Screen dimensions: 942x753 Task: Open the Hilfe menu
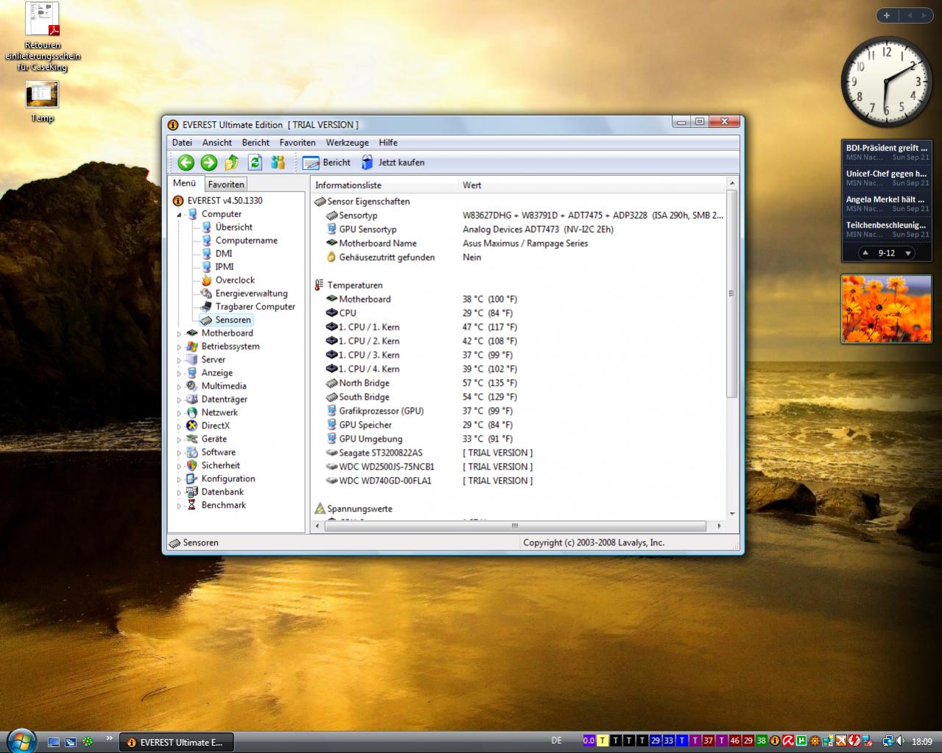[x=388, y=143]
